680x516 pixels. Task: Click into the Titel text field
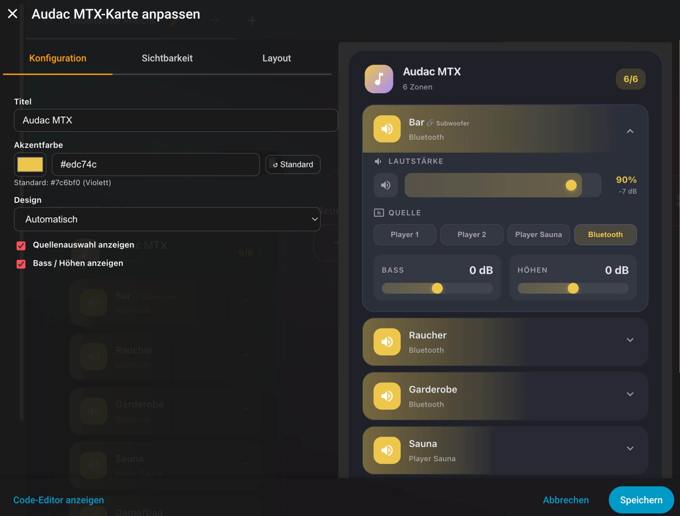pos(176,120)
